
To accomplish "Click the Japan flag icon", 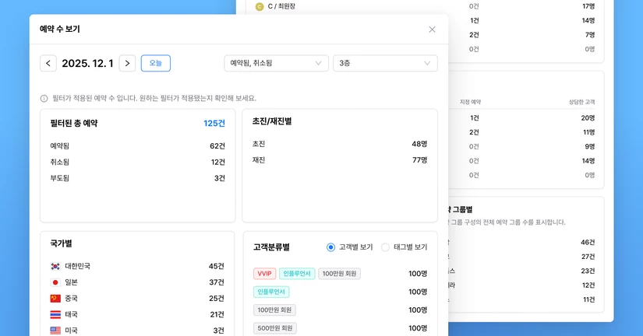I will pos(55,282).
